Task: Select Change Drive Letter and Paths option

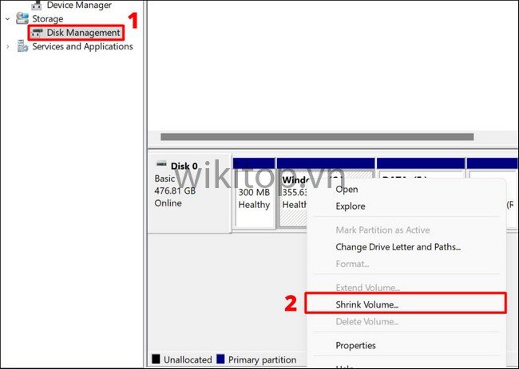Action: pyautogui.click(x=398, y=247)
